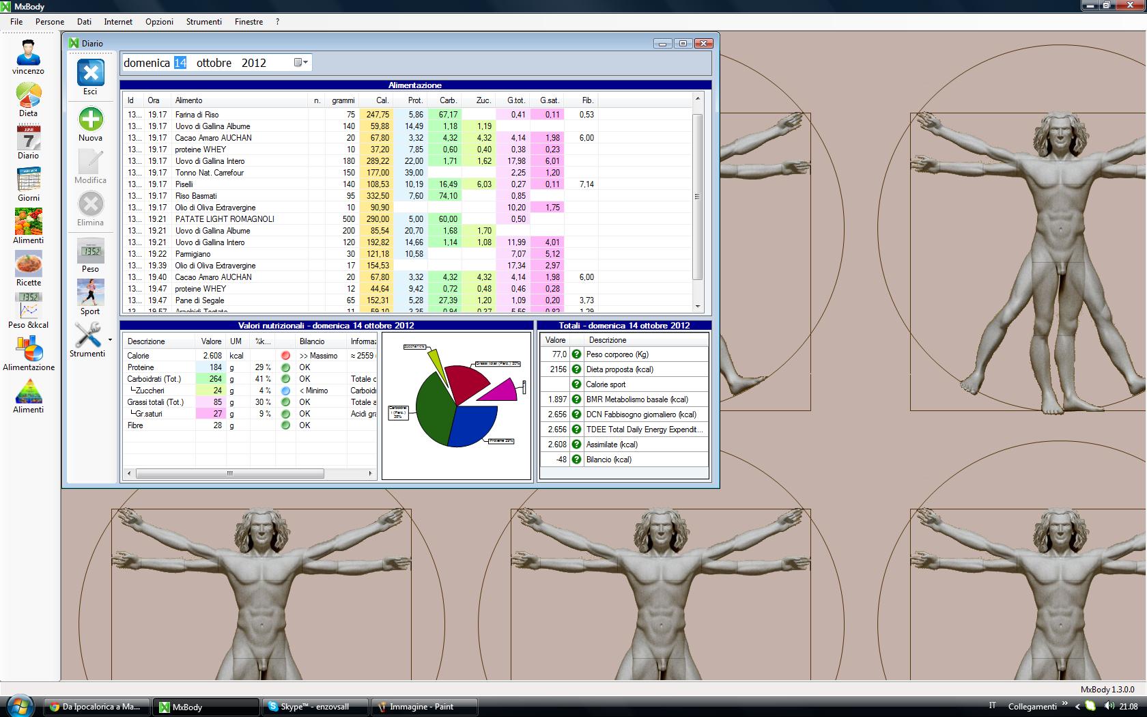Sort by the Carb. column header
1147x717 pixels.
click(444, 100)
